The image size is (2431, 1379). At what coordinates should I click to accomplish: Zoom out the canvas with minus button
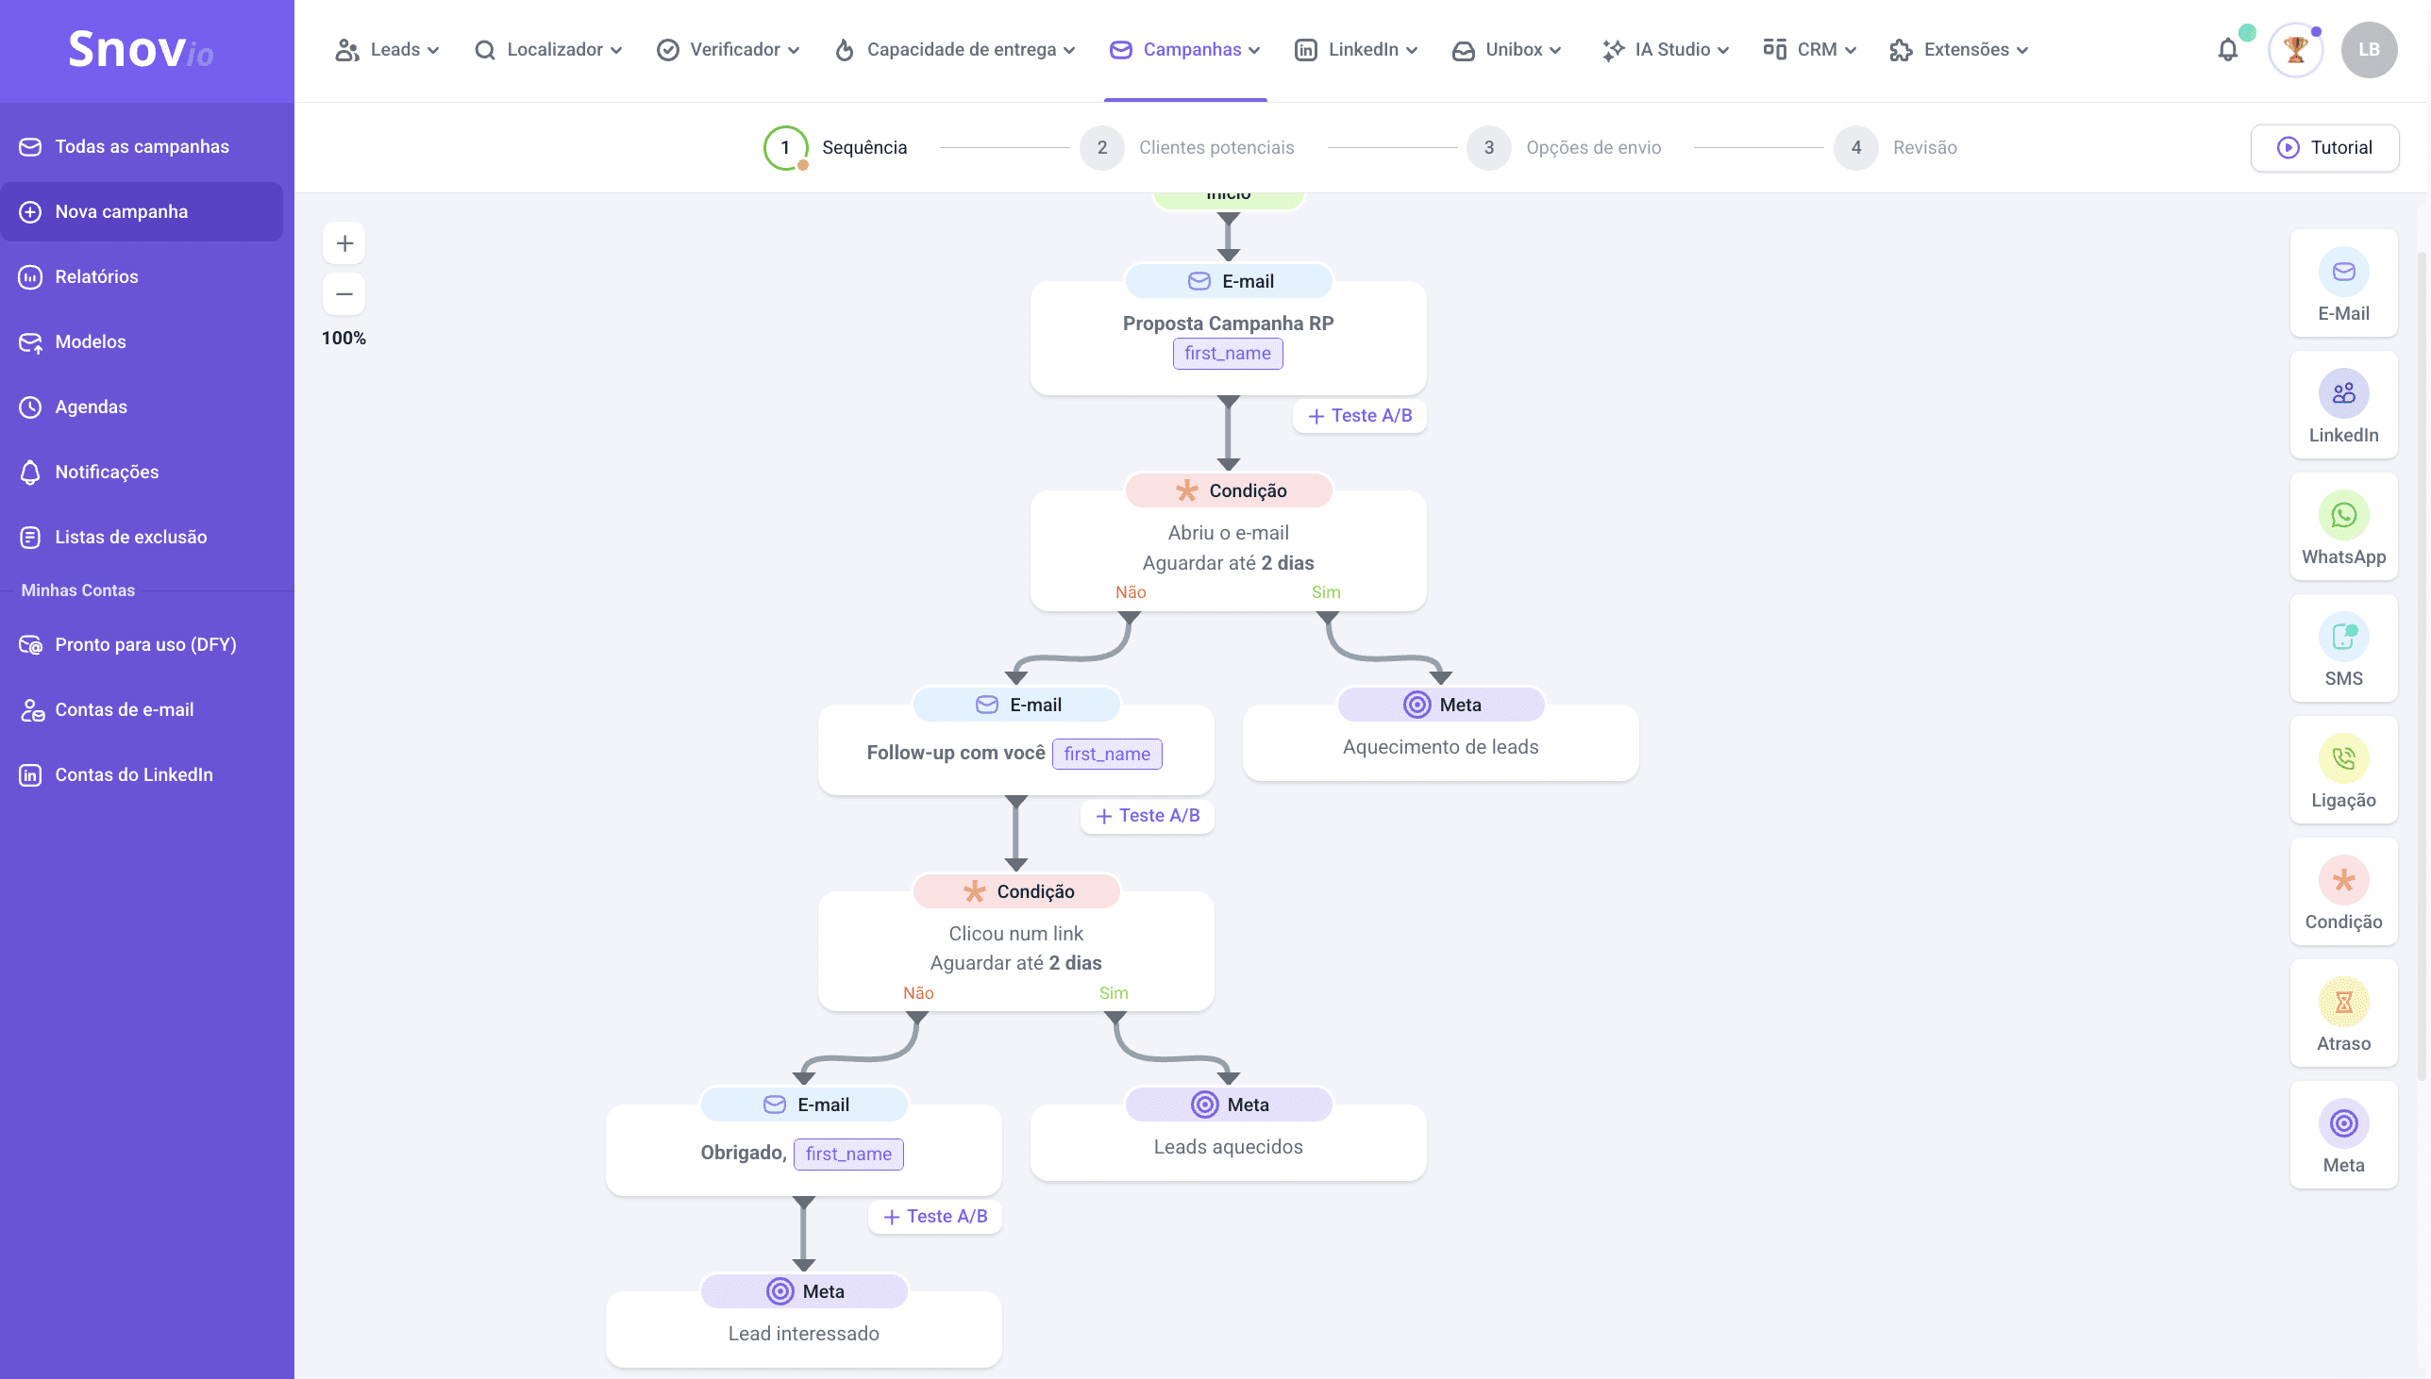(344, 293)
